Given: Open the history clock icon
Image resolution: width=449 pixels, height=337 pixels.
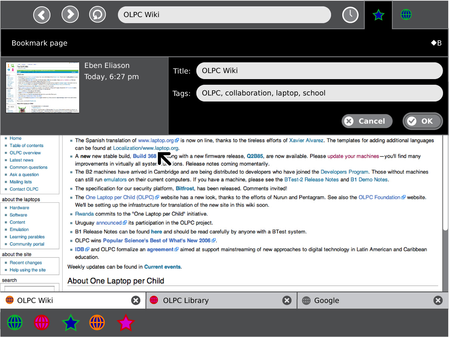Looking at the screenshot, I should tap(350, 15).
